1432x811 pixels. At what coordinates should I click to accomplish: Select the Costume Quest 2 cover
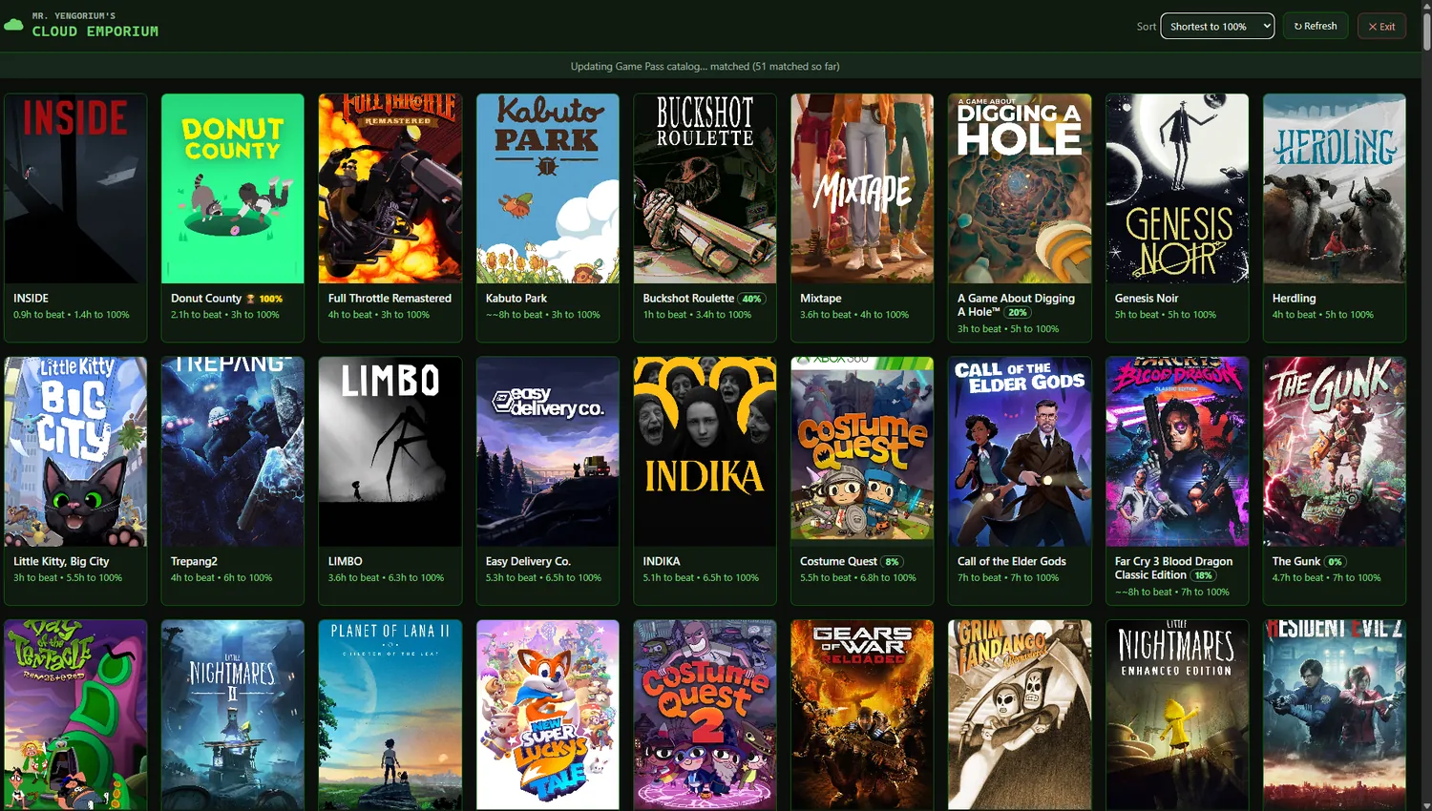(705, 715)
